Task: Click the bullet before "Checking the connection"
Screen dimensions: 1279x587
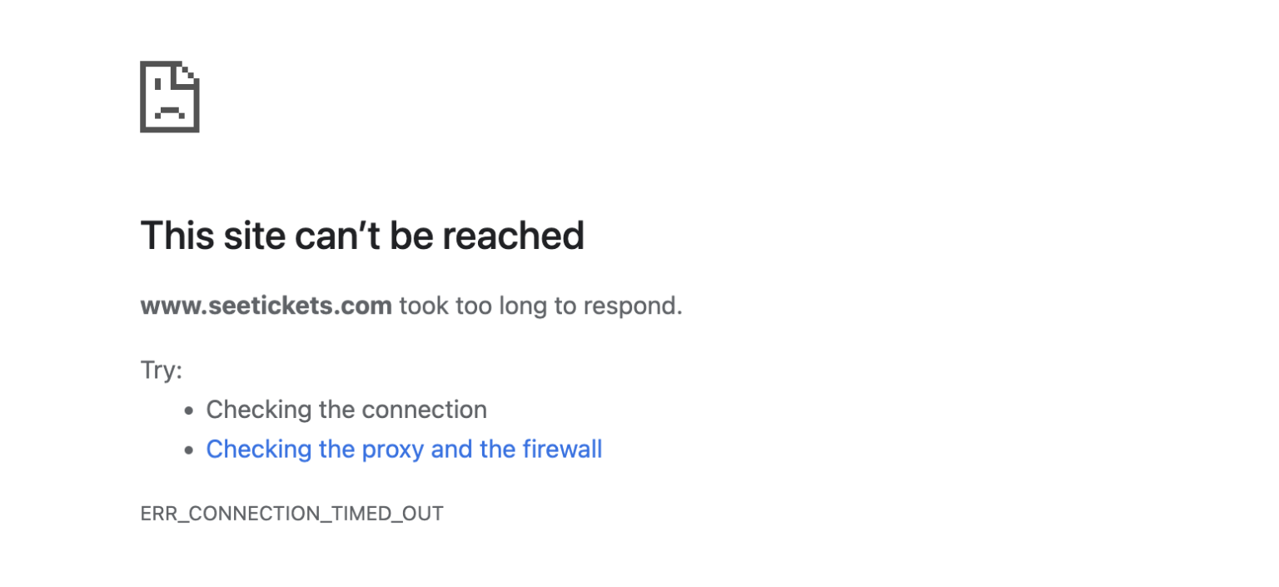Action: pyautogui.click(x=190, y=410)
